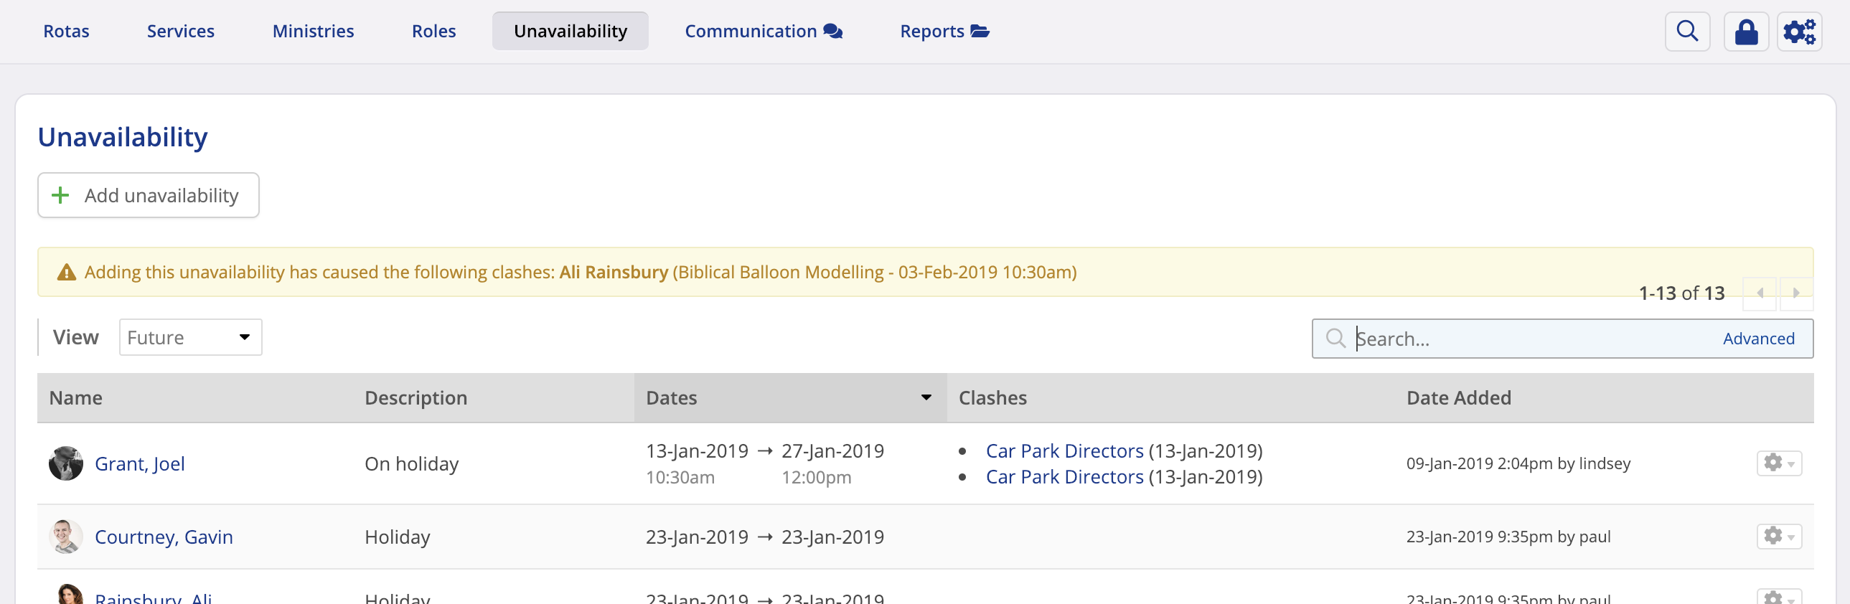
Task: Open the Communication tab
Action: coord(763,32)
